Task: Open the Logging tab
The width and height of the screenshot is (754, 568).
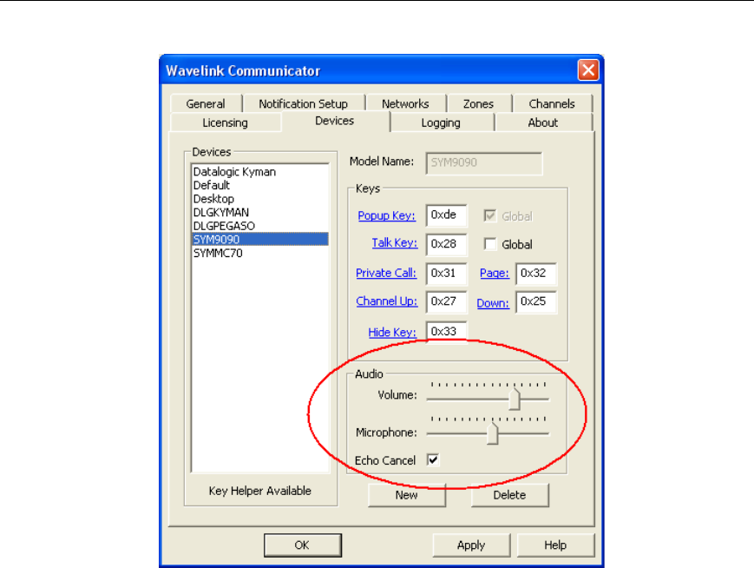Action: pyautogui.click(x=441, y=122)
